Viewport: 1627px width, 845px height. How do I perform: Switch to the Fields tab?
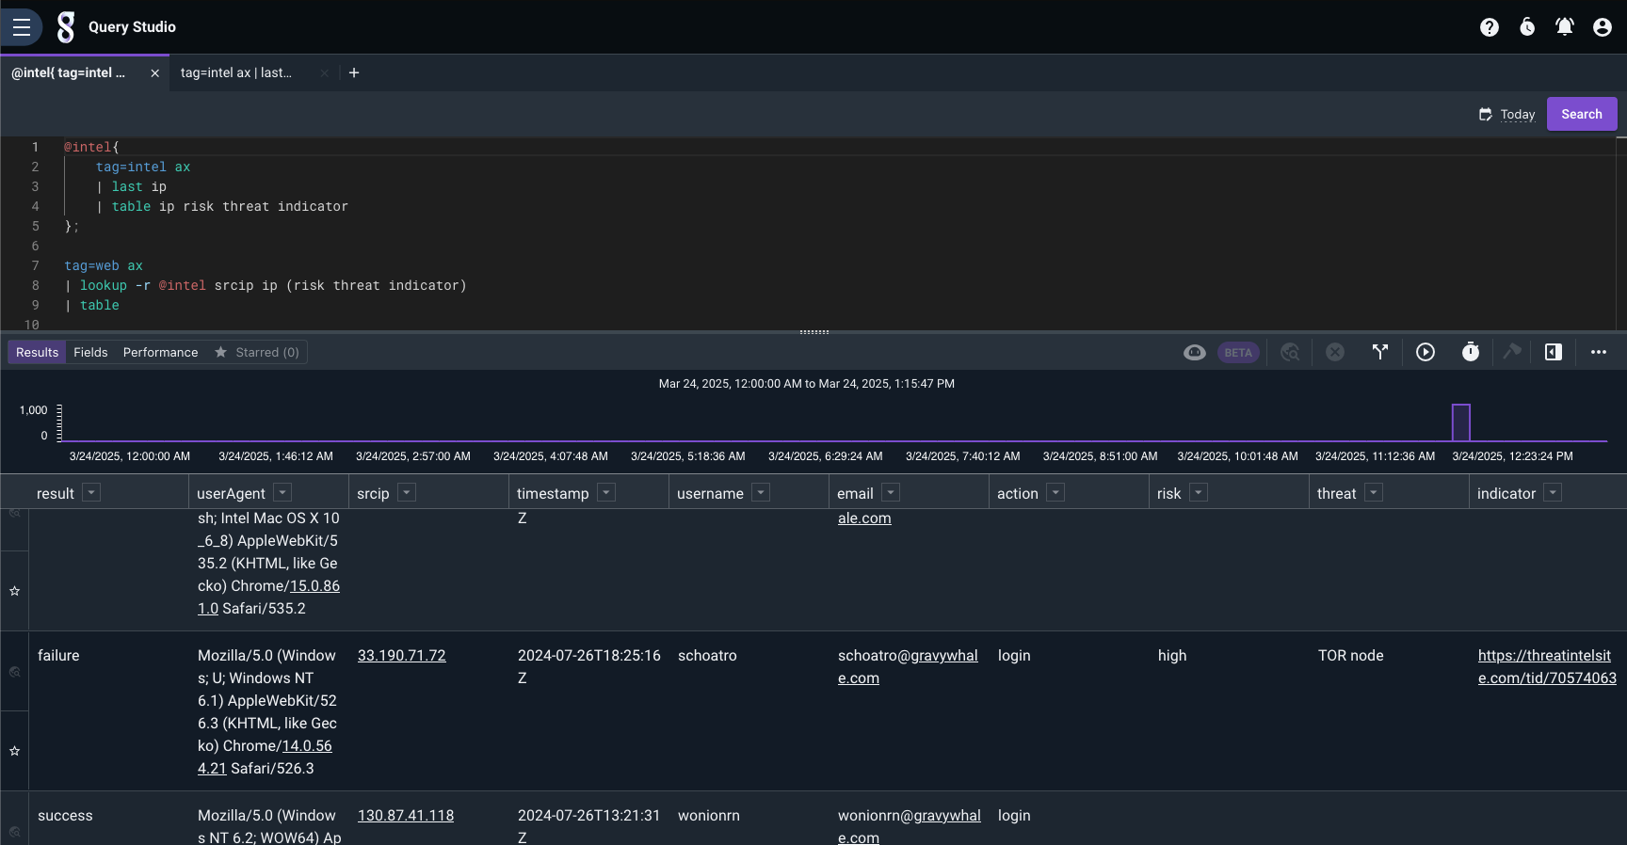point(90,352)
